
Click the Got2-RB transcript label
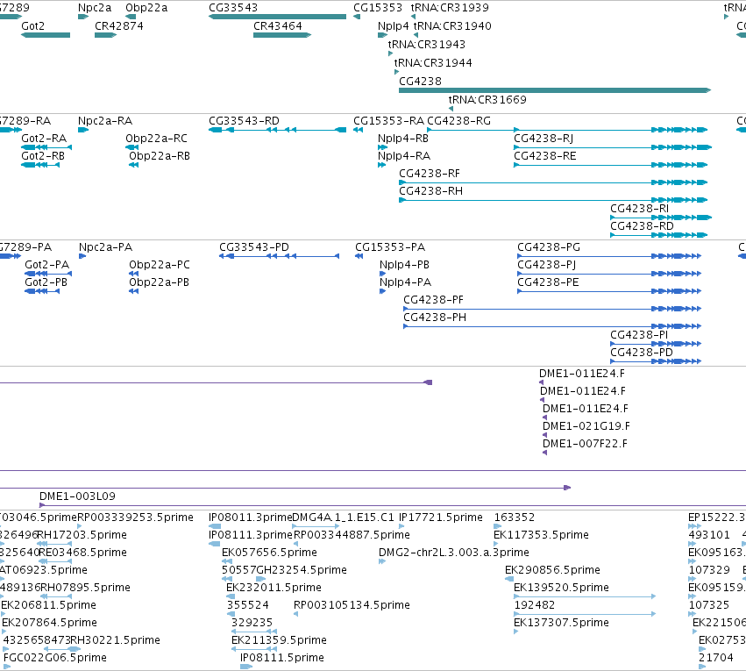tap(43, 156)
